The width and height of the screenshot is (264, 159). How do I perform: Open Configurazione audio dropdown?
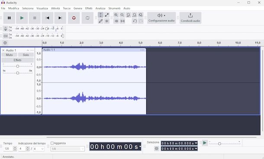tap(161, 18)
